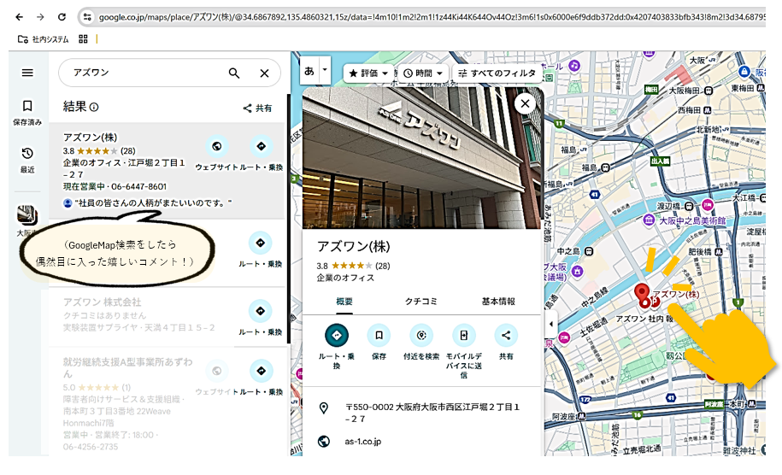
Task: Open the hamburger menu in Maps sidebar
Action: [x=27, y=73]
